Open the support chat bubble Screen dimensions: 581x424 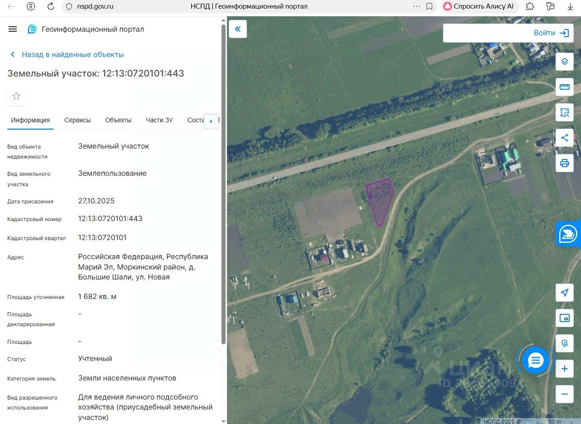pyautogui.click(x=536, y=361)
